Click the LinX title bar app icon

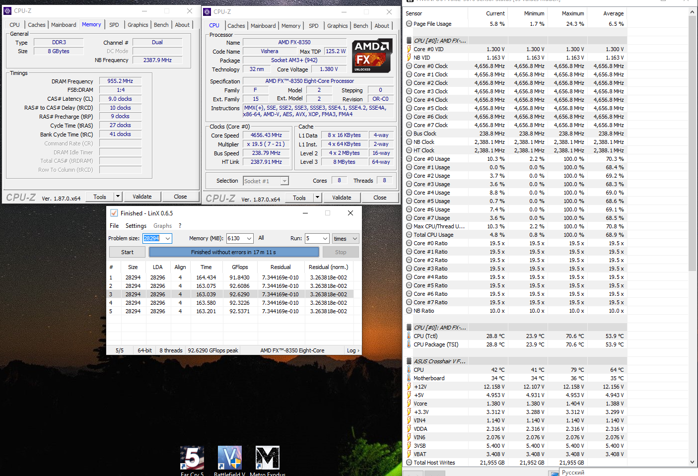coord(114,213)
